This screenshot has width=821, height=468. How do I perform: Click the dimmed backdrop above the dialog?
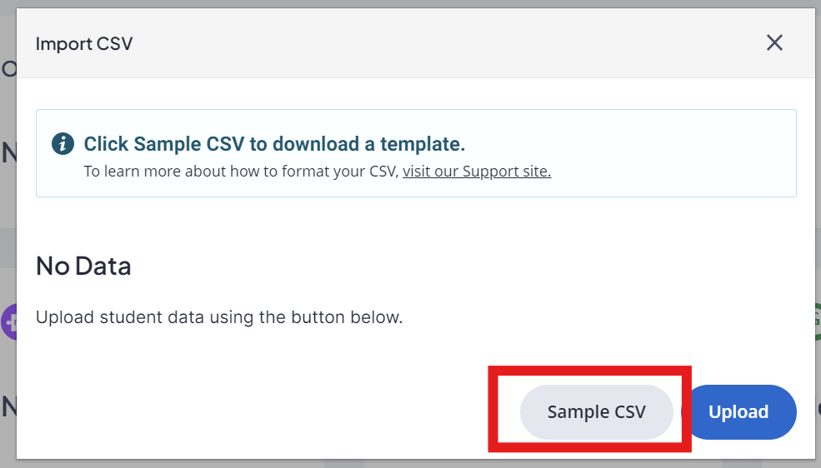410,3
